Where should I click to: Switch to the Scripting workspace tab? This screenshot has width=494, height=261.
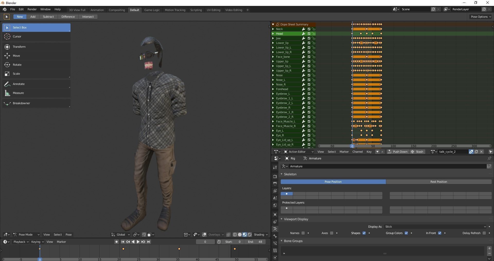[x=196, y=10]
